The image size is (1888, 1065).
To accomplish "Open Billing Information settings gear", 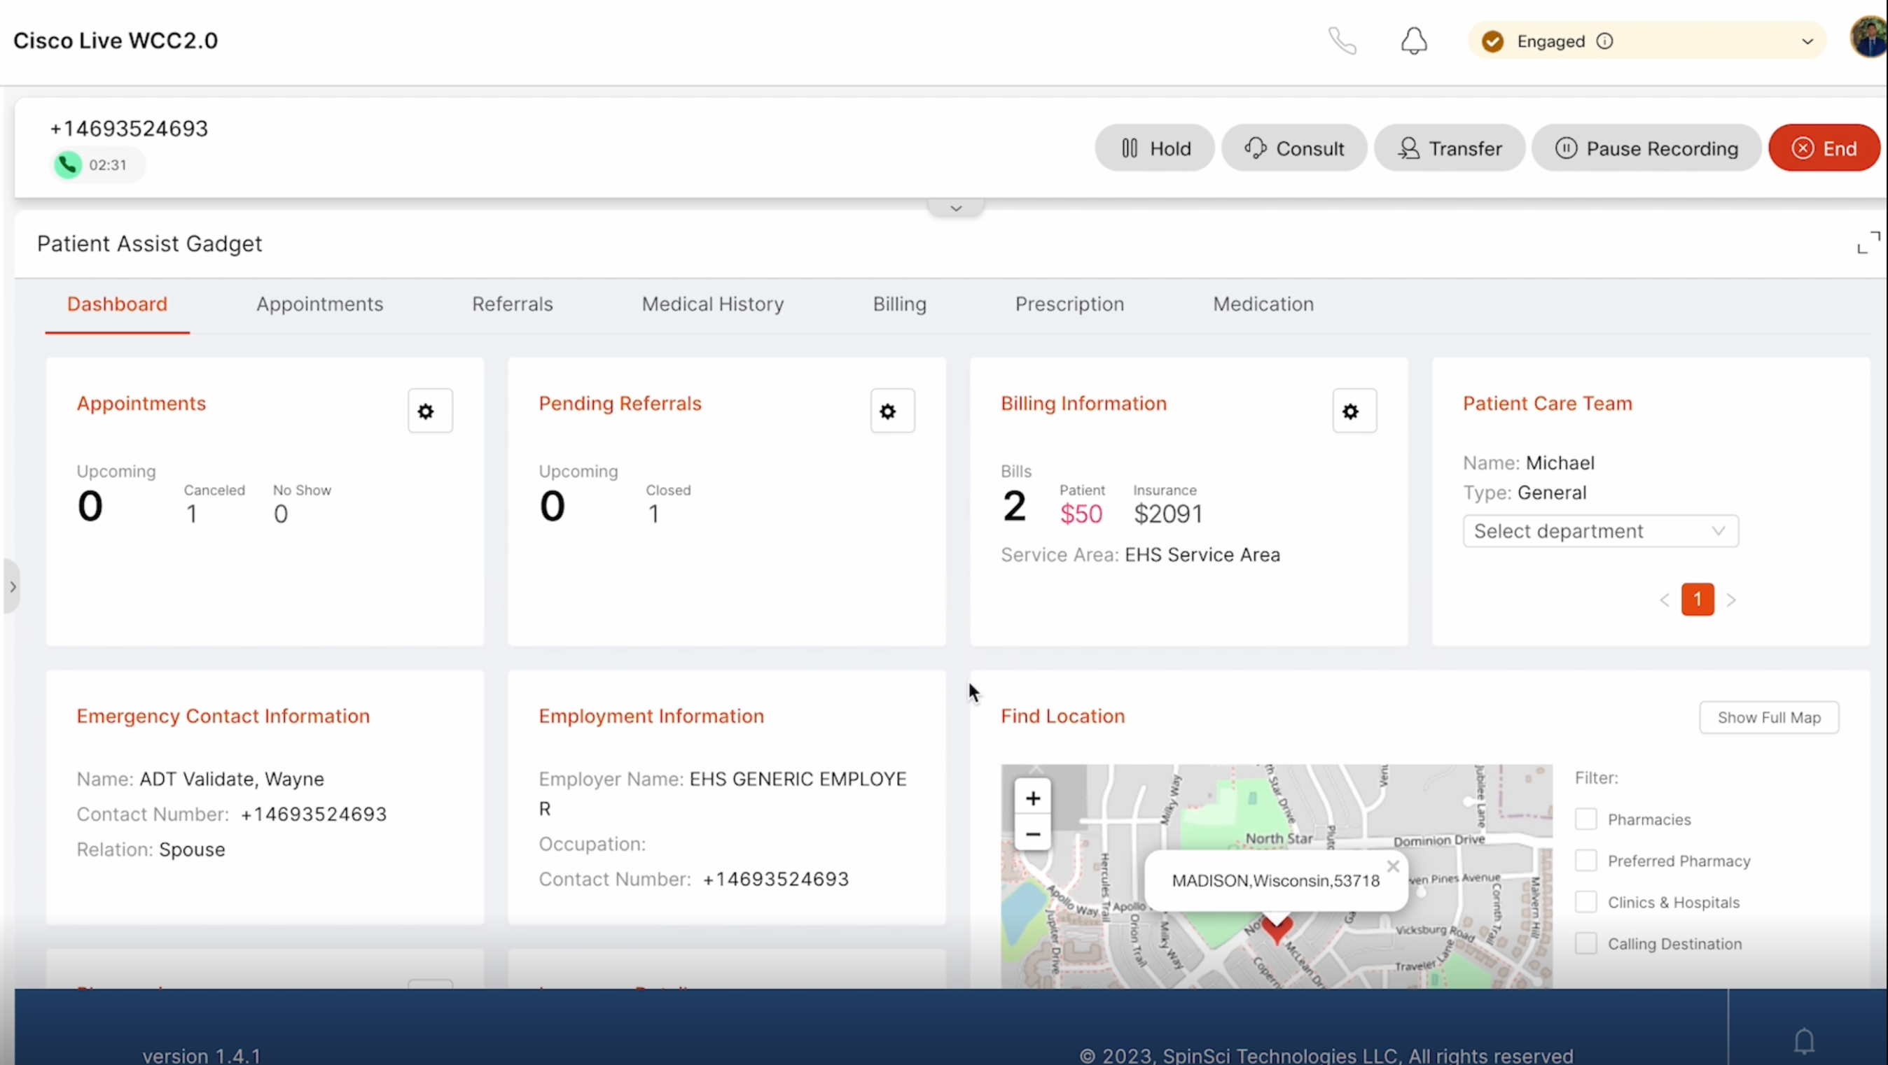I will tap(1354, 411).
